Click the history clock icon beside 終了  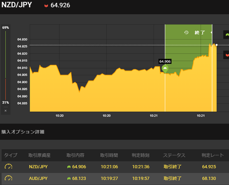tap(186, 33)
